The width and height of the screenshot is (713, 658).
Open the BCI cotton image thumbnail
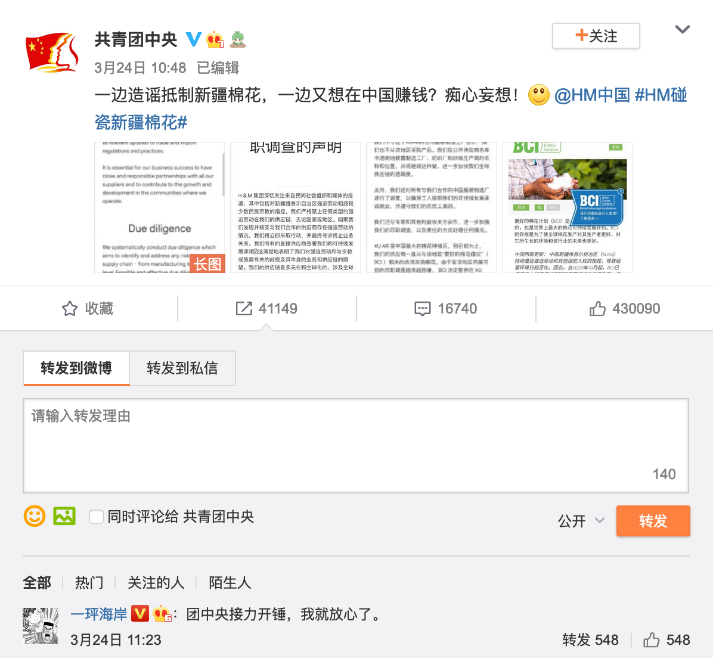pyautogui.click(x=568, y=207)
